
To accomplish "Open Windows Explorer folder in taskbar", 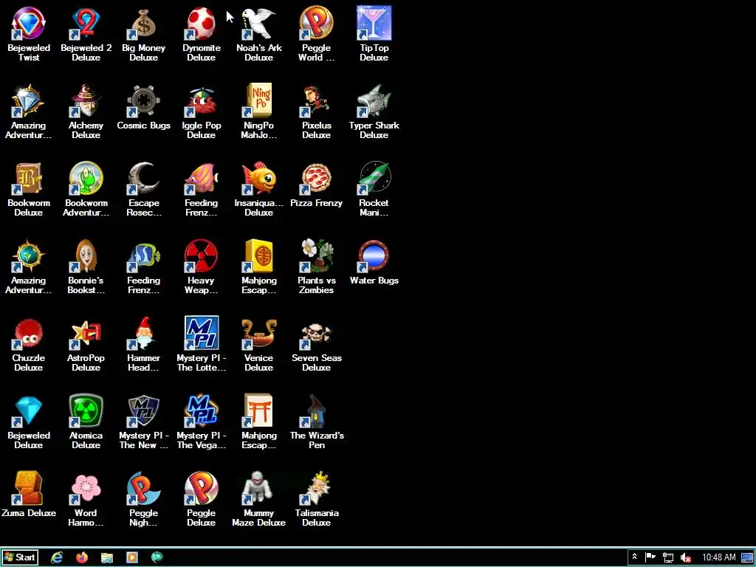I will pos(107,557).
